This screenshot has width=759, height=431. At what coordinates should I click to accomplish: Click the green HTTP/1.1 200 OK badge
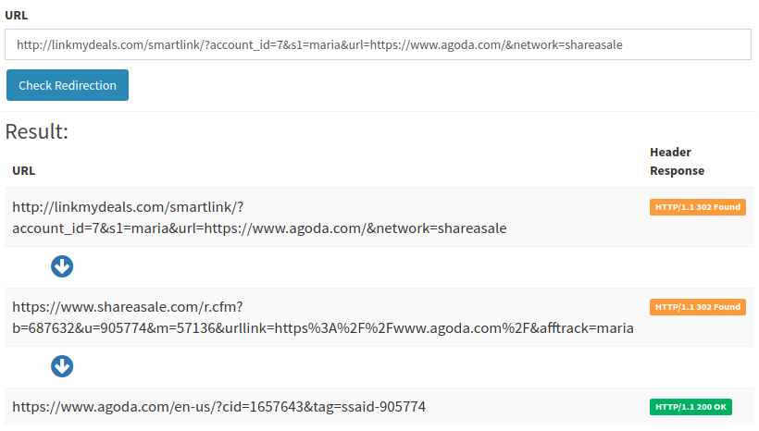pos(691,407)
